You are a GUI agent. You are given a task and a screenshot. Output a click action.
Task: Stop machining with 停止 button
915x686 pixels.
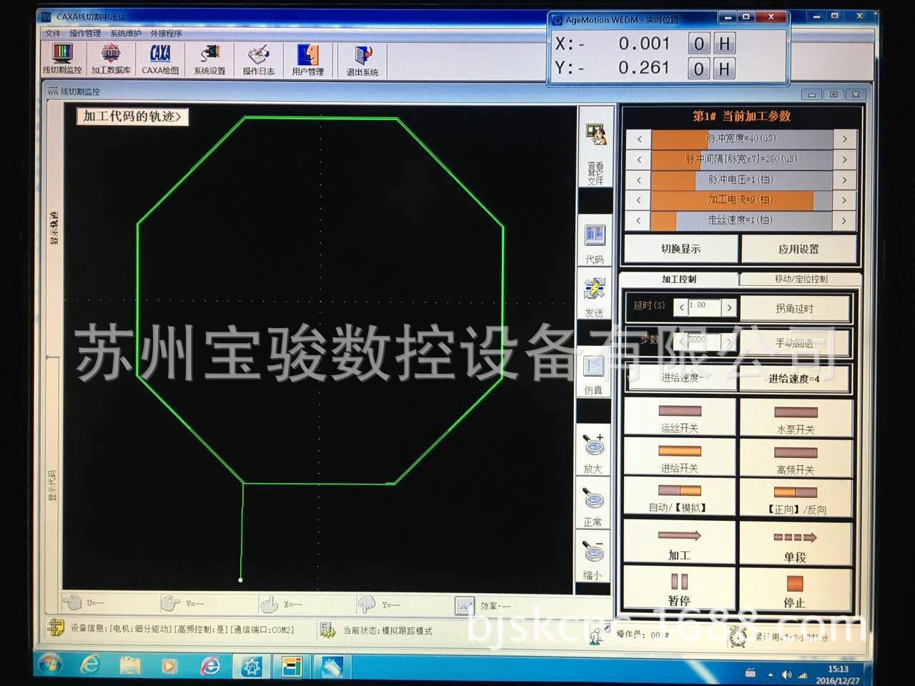pyautogui.click(x=795, y=590)
